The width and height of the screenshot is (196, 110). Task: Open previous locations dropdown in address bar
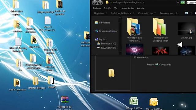pyautogui.click(x=178, y=2)
